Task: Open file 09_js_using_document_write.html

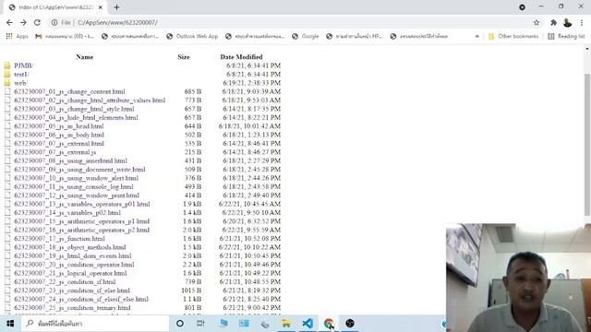Action: tap(79, 170)
